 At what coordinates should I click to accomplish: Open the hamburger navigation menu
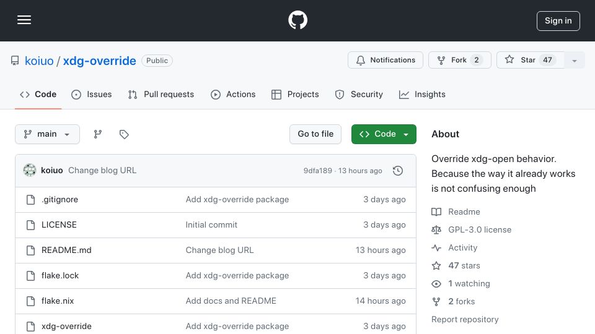[x=24, y=20]
